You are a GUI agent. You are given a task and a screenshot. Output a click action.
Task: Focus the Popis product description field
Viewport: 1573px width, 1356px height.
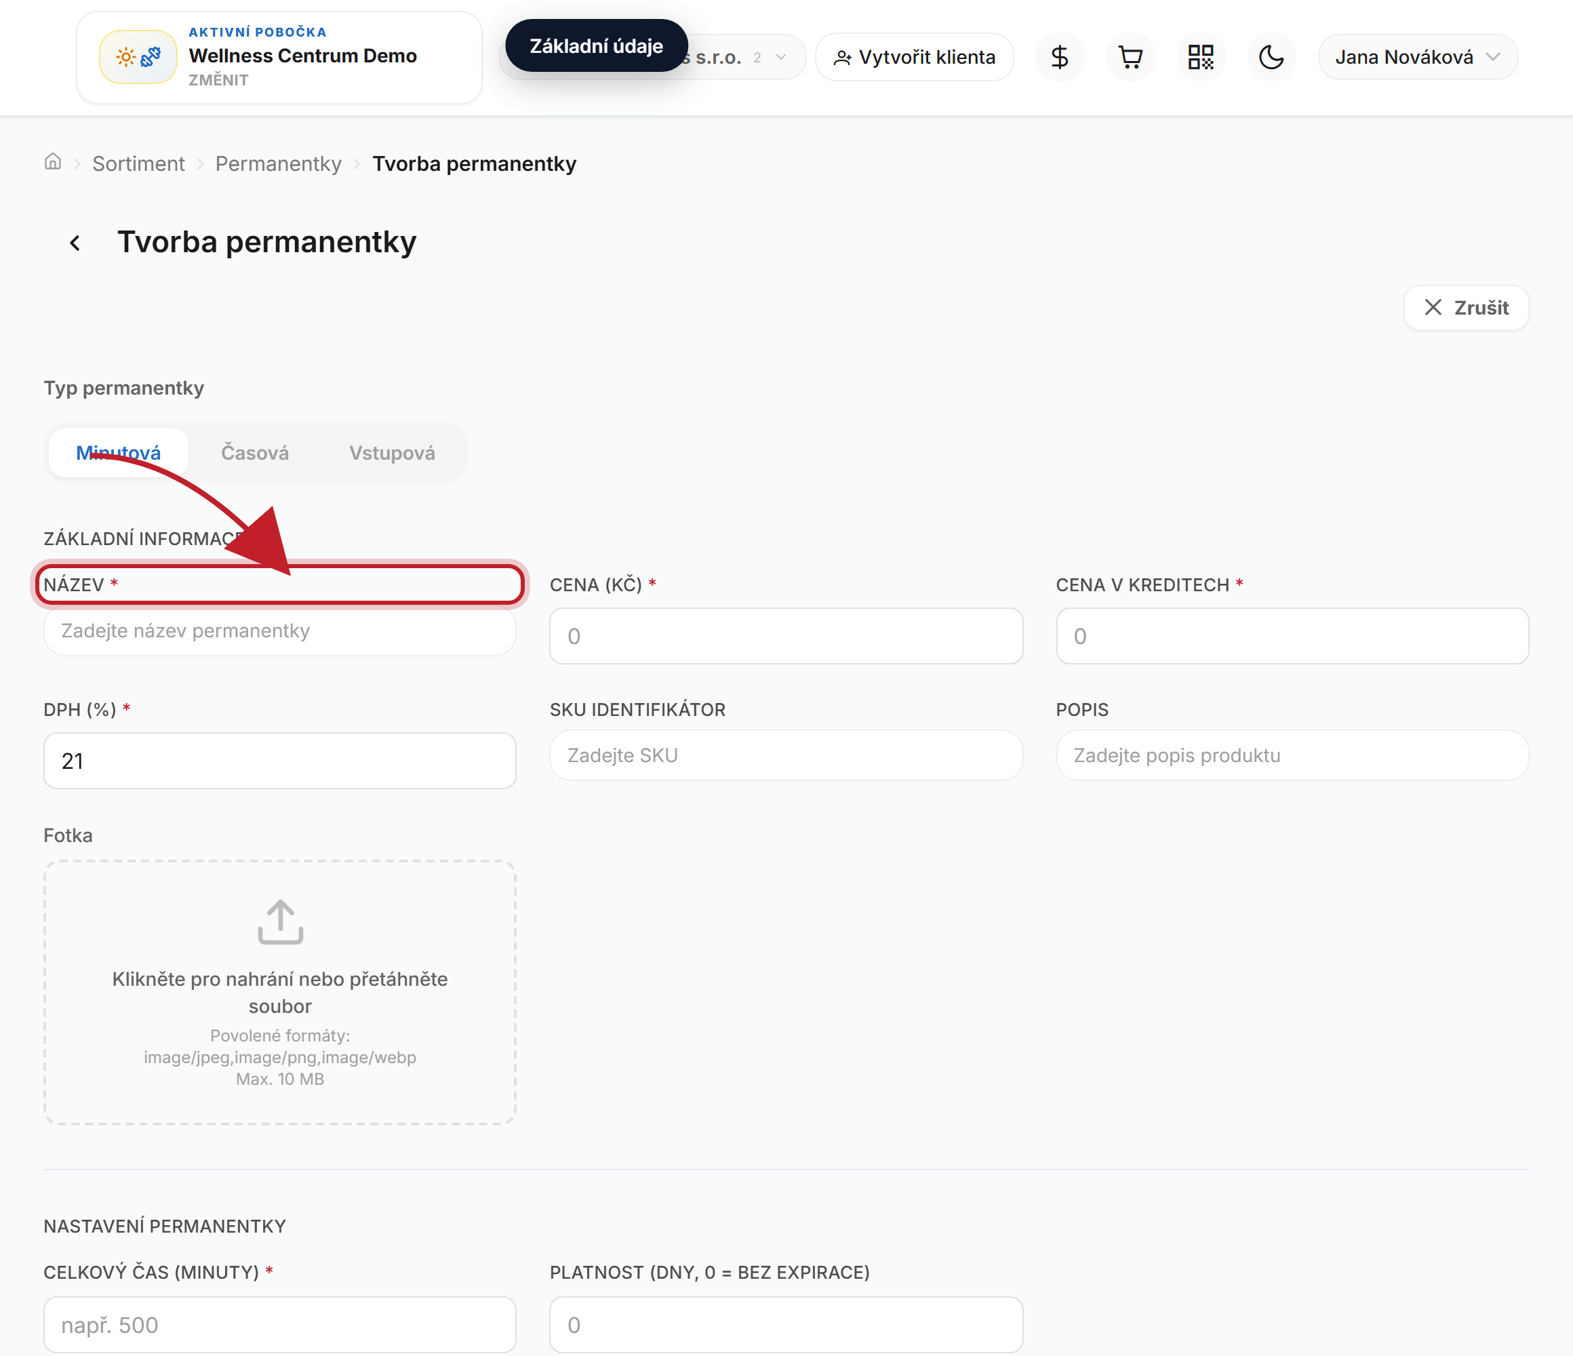coord(1292,755)
